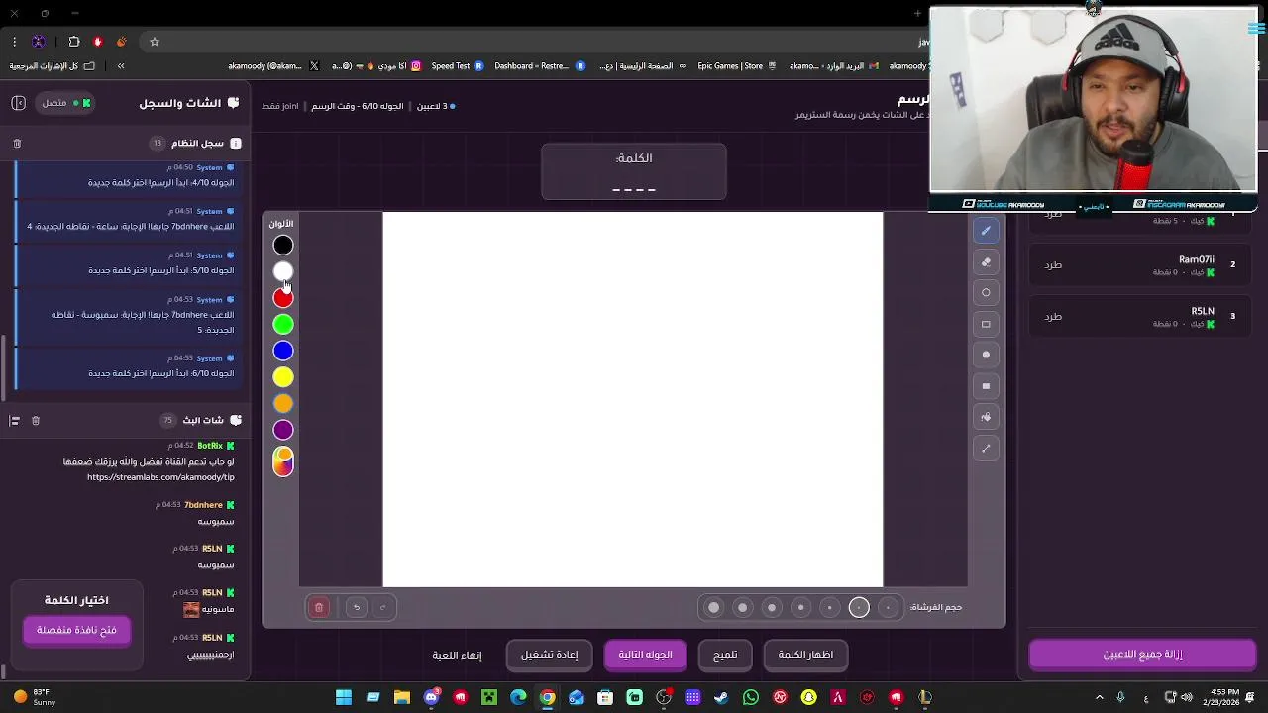Show hidden system tray icons chevron
This screenshot has width=1268, height=713.
click(x=1099, y=698)
